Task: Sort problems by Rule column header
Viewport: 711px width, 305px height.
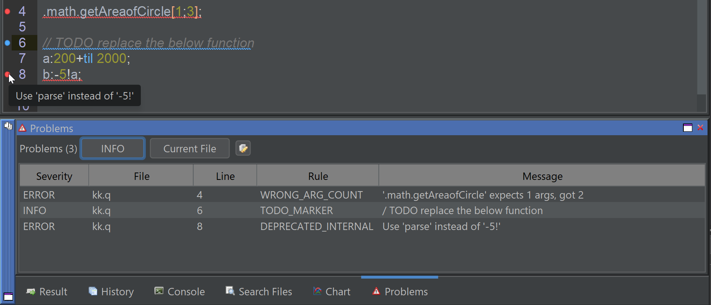Action: click(x=318, y=176)
